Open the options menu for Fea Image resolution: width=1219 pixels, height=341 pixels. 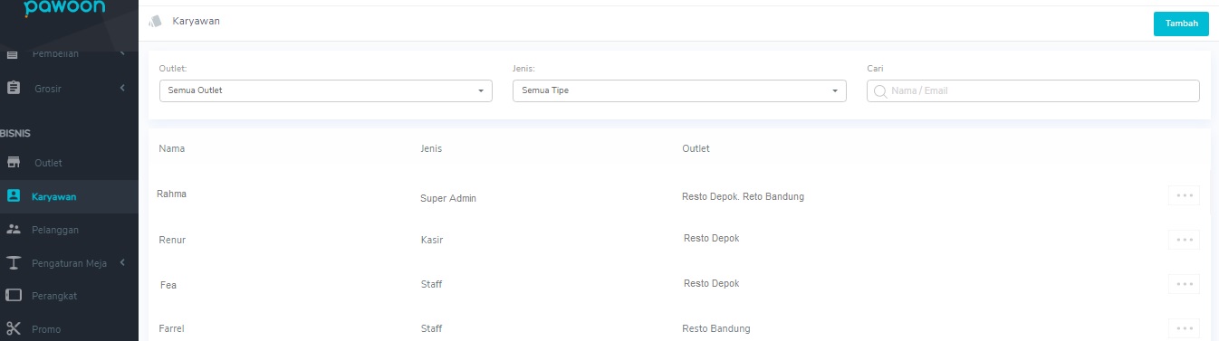[1184, 284]
